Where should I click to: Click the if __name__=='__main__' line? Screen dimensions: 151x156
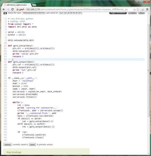(x=22, y=78)
